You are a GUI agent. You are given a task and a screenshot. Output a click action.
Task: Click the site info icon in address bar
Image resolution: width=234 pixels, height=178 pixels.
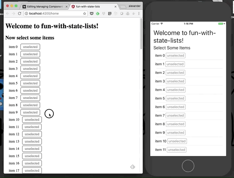[x=27, y=14]
